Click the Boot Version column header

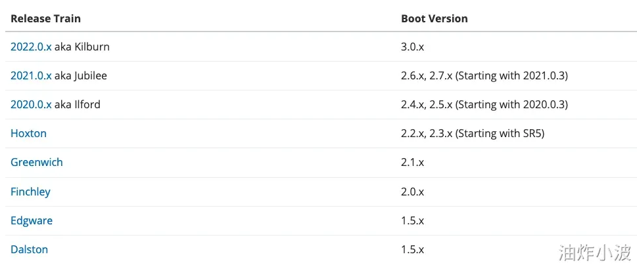click(x=435, y=18)
